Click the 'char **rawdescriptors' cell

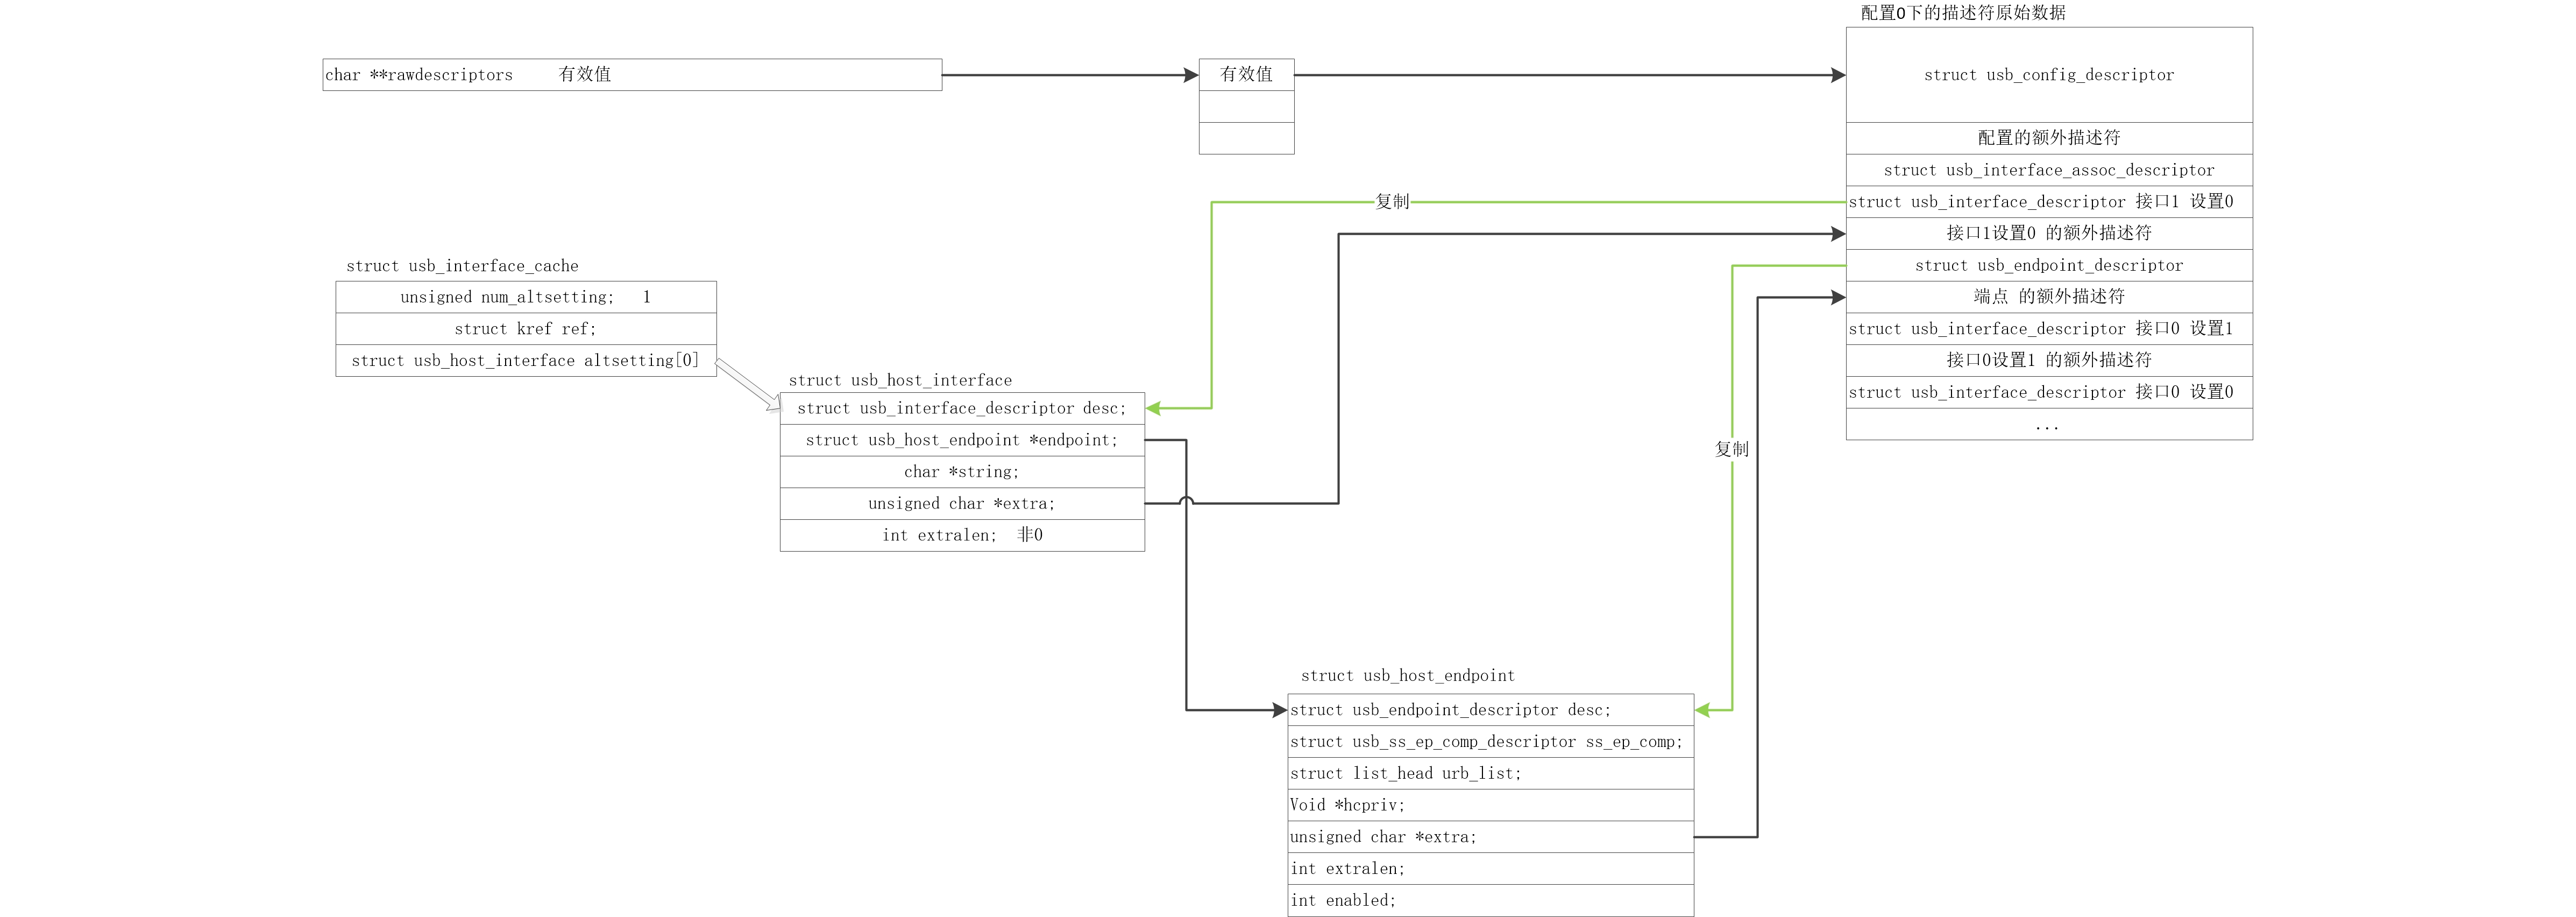(632, 75)
